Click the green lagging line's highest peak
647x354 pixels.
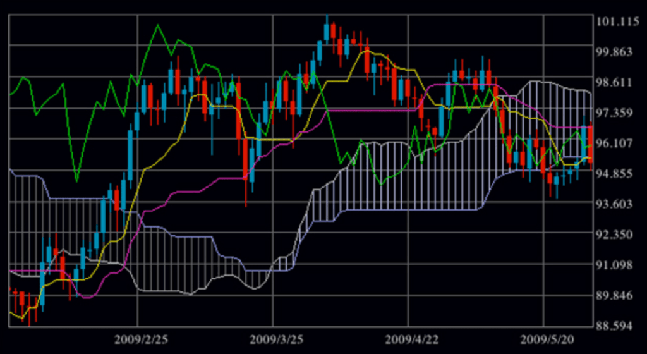pos(157,25)
